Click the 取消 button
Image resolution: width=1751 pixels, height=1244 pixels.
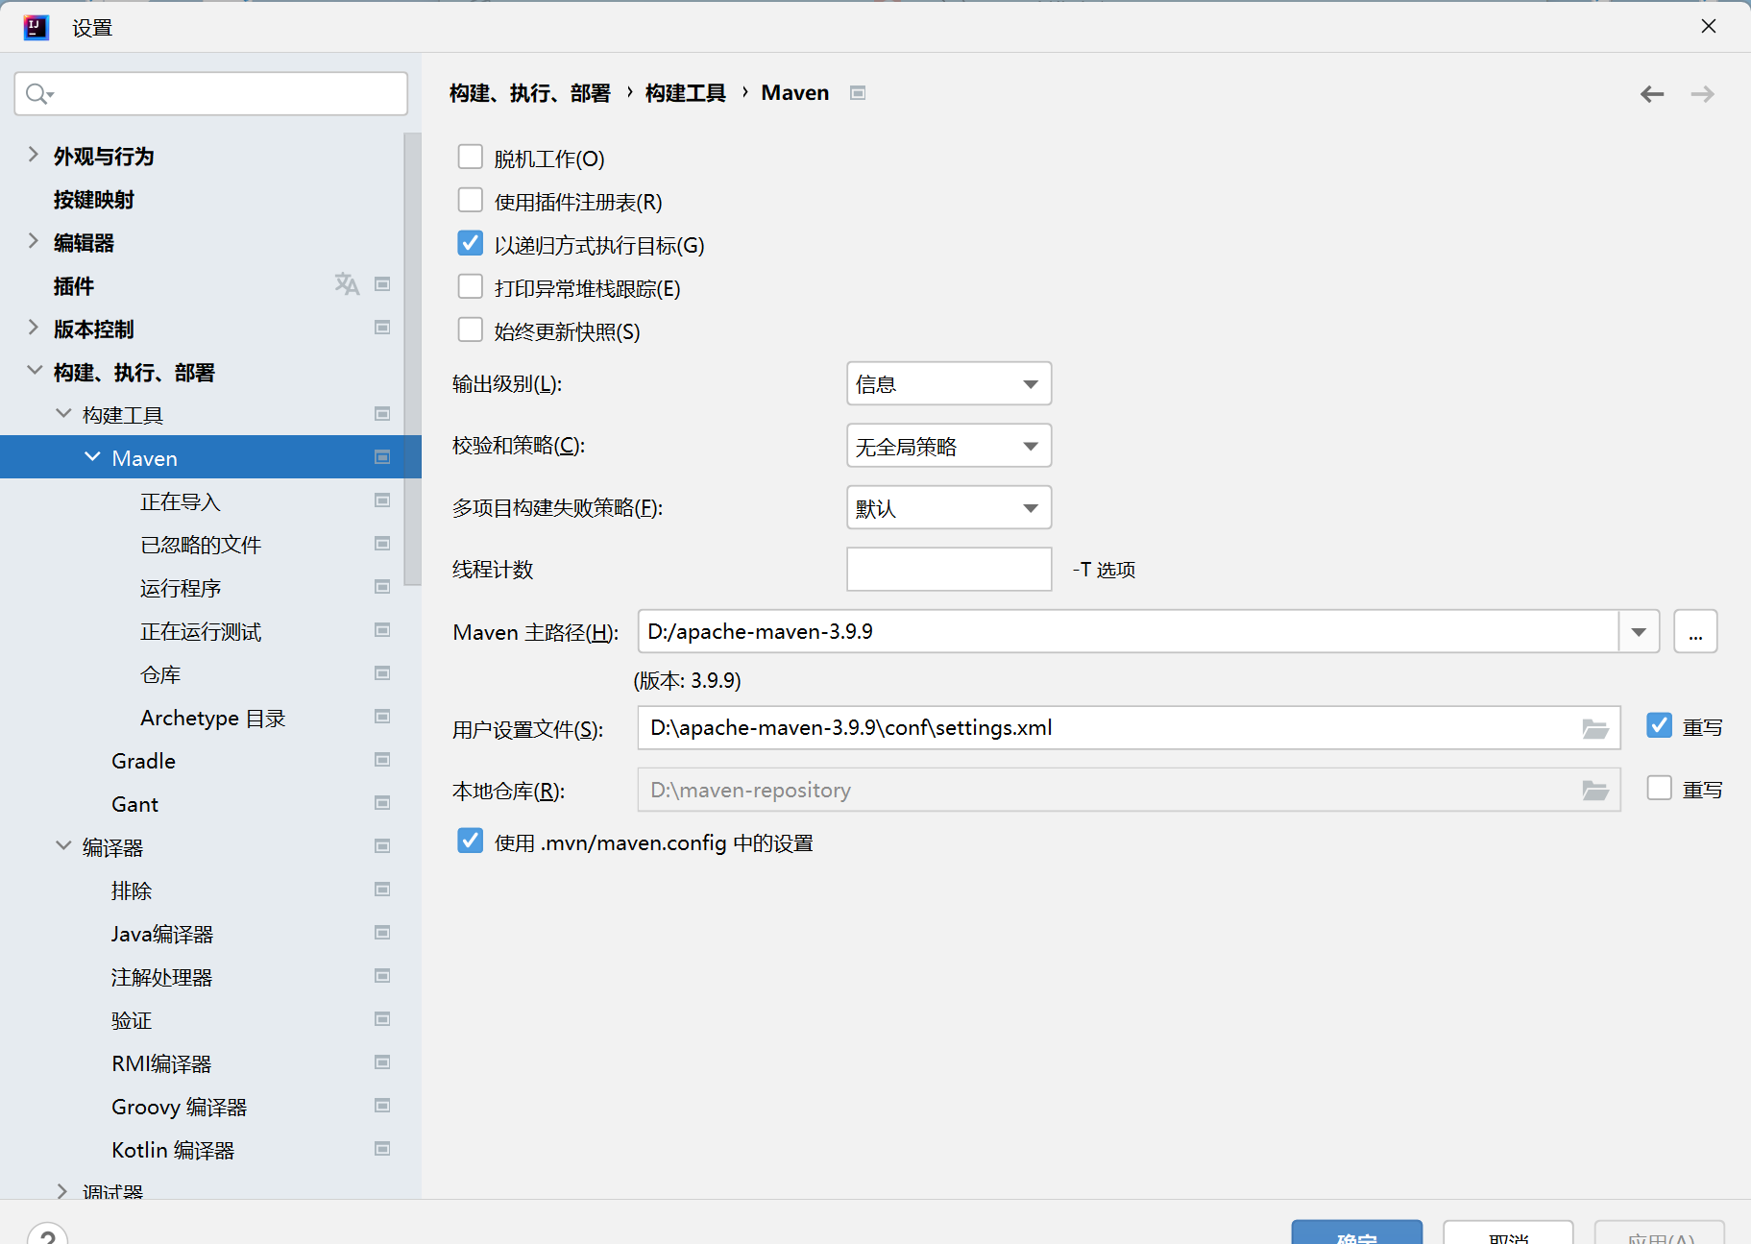[1508, 1232]
